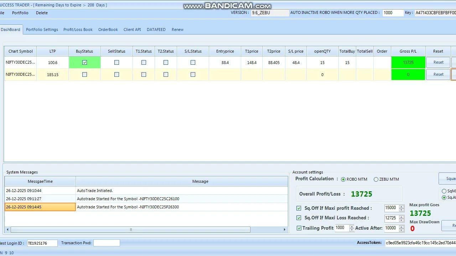Click the AccessToken field

click(420, 243)
